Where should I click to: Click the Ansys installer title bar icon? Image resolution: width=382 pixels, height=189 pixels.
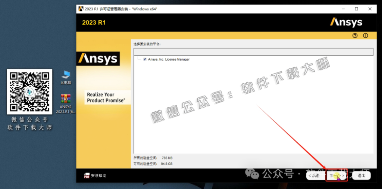click(x=81, y=9)
